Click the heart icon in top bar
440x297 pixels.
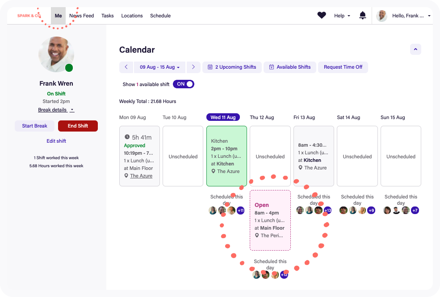point(322,16)
